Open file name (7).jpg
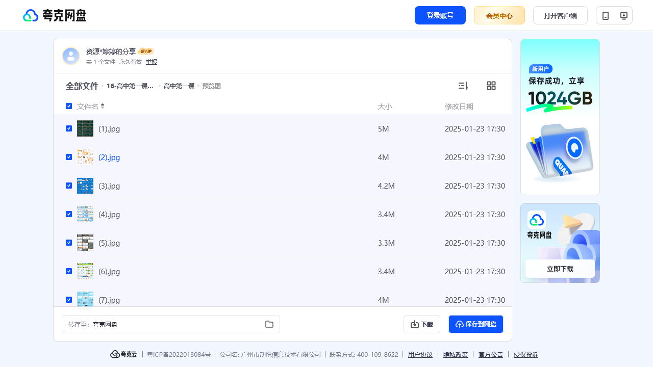 pyautogui.click(x=109, y=300)
